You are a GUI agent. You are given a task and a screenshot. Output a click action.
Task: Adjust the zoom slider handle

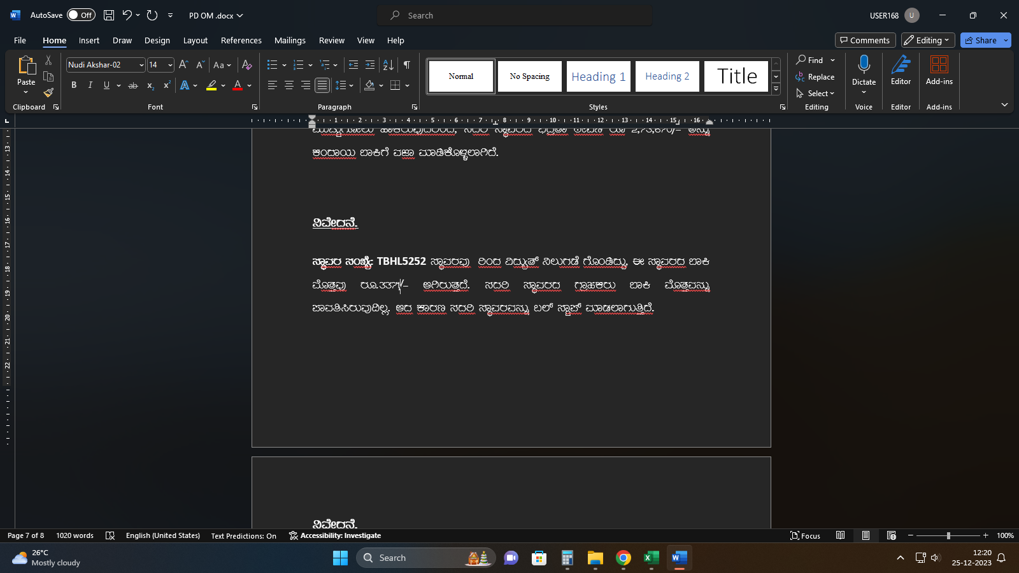point(948,535)
